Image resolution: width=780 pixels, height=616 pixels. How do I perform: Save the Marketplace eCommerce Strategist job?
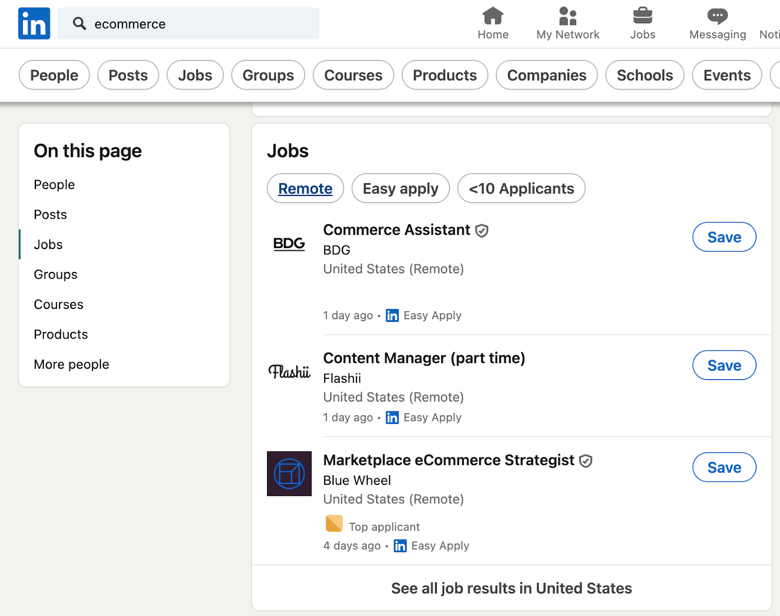724,467
